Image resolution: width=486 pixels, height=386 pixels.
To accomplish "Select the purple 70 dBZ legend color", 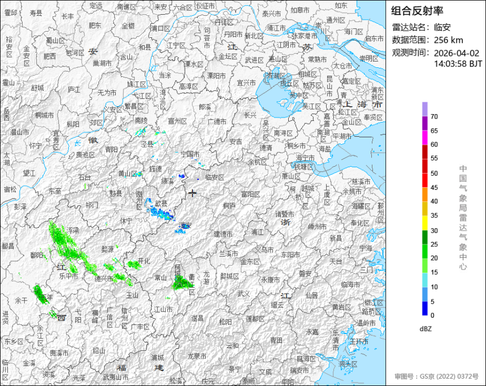I will (x=424, y=109).
